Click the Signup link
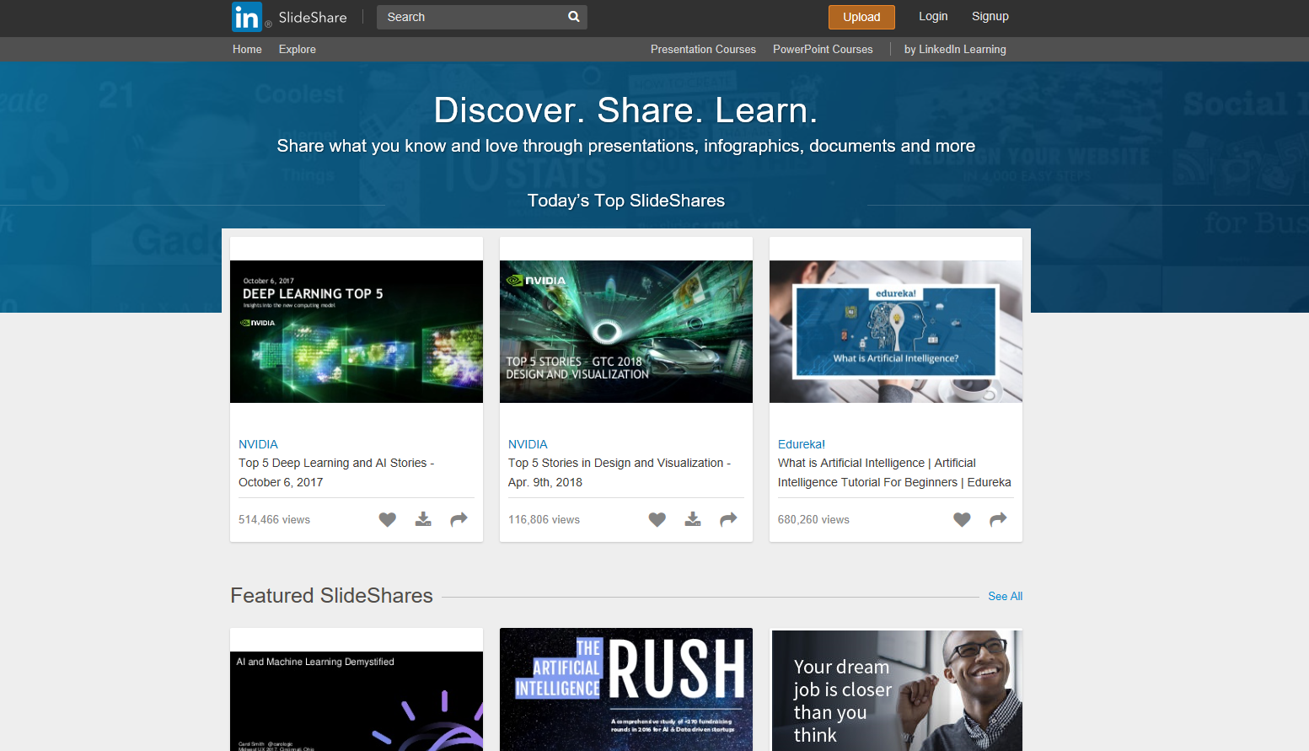The width and height of the screenshot is (1309, 751). point(990,16)
